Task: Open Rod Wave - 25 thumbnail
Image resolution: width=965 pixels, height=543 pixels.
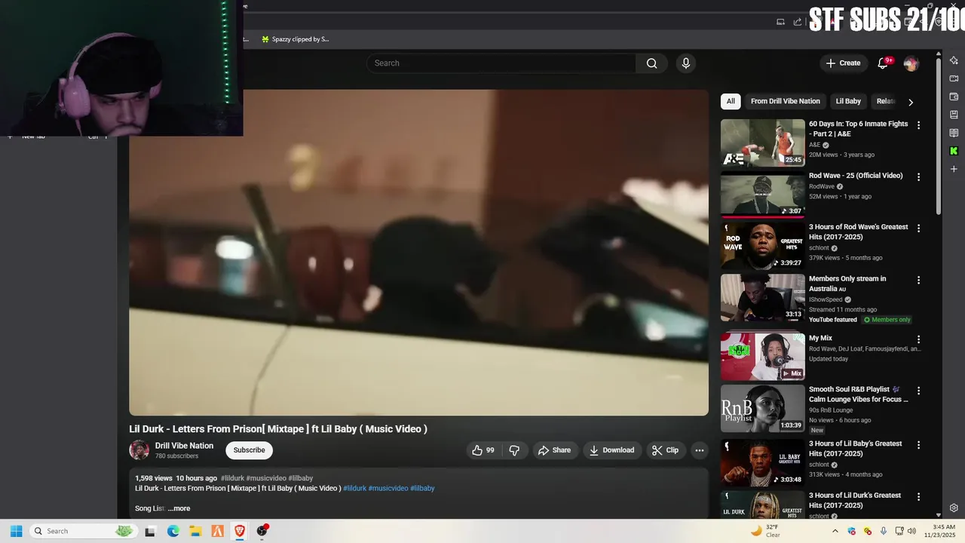Action: tap(762, 195)
